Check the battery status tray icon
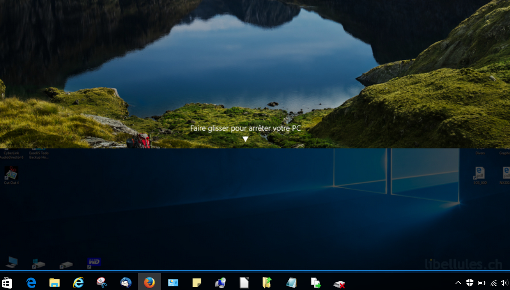Image resolution: width=510 pixels, height=290 pixels. coord(482,283)
